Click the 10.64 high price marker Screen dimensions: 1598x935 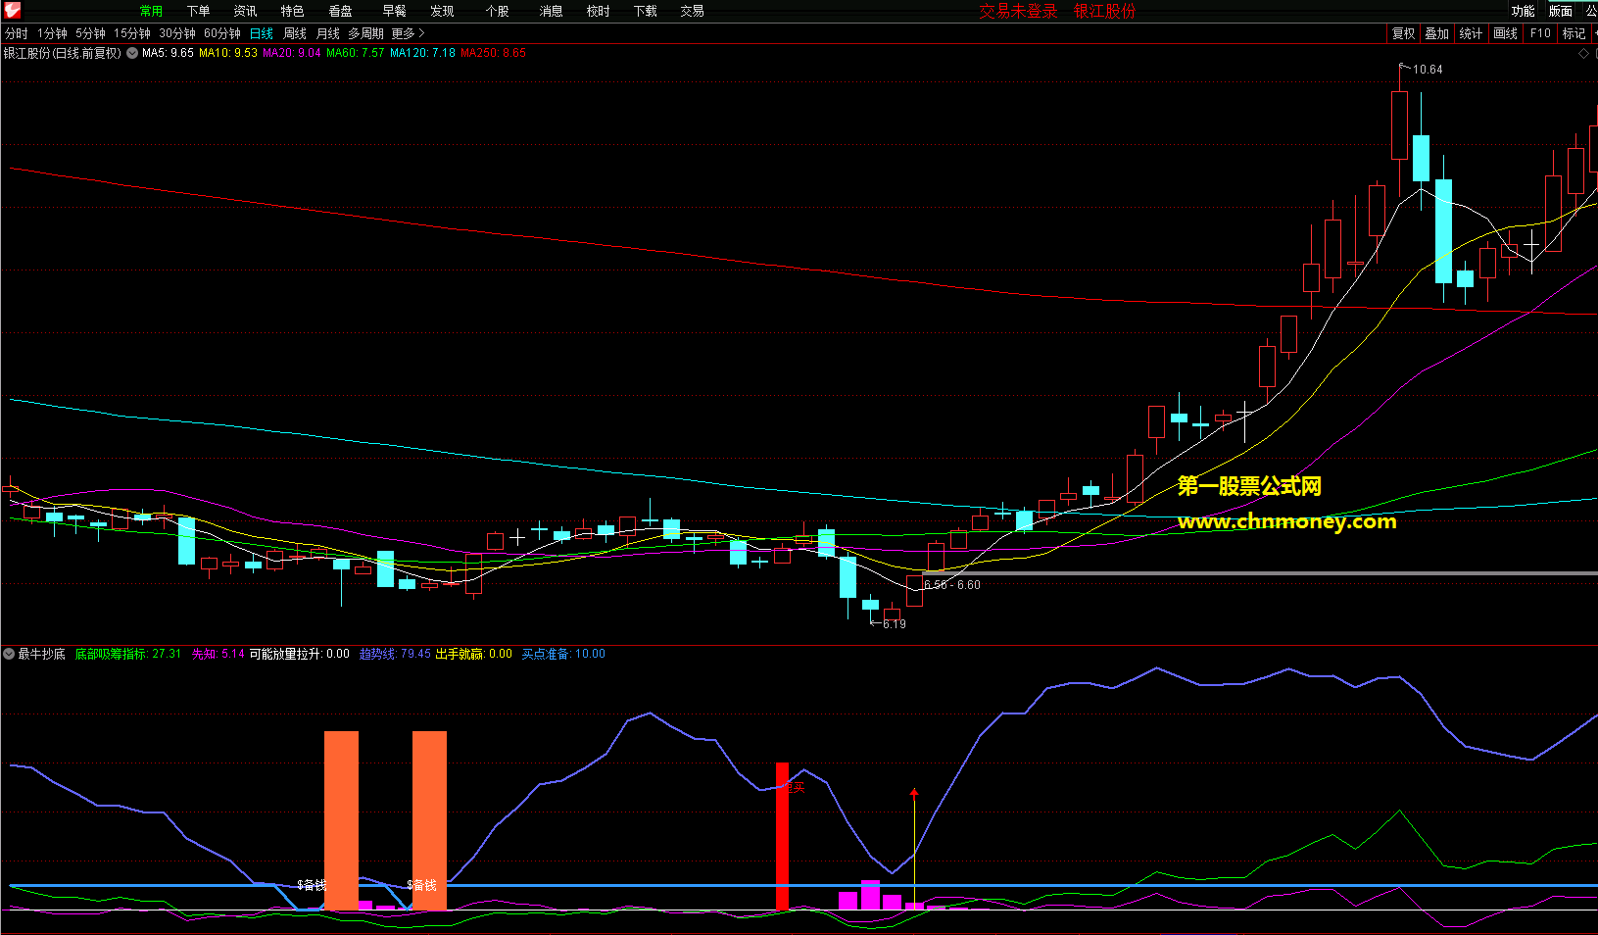1427,70
